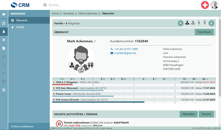Click the red VOPLA II Obligation timeline bar
This screenshot has width=221, height=130.
pyautogui.click(x=62, y=84)
